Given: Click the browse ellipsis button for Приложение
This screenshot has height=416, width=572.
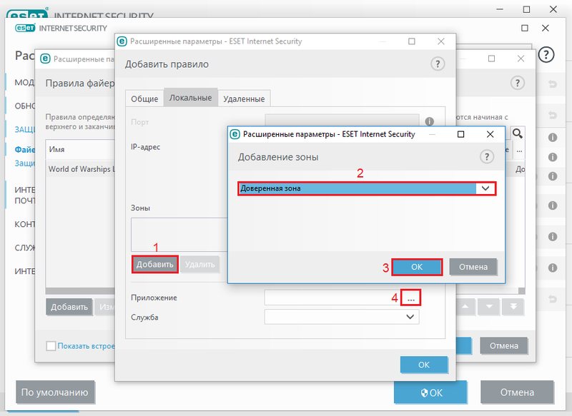Looking at the screenshot, I should tap(410, 298).
